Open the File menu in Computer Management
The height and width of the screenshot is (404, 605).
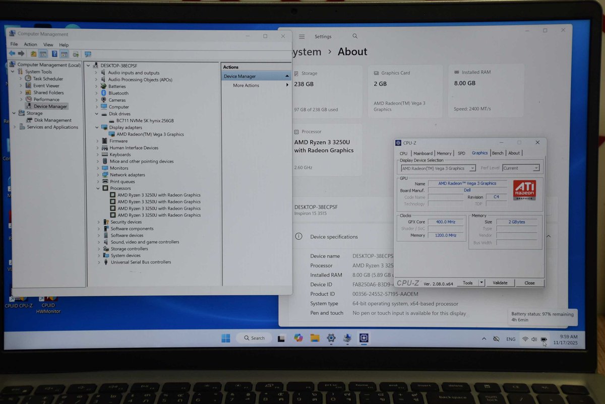coord(14,44)
